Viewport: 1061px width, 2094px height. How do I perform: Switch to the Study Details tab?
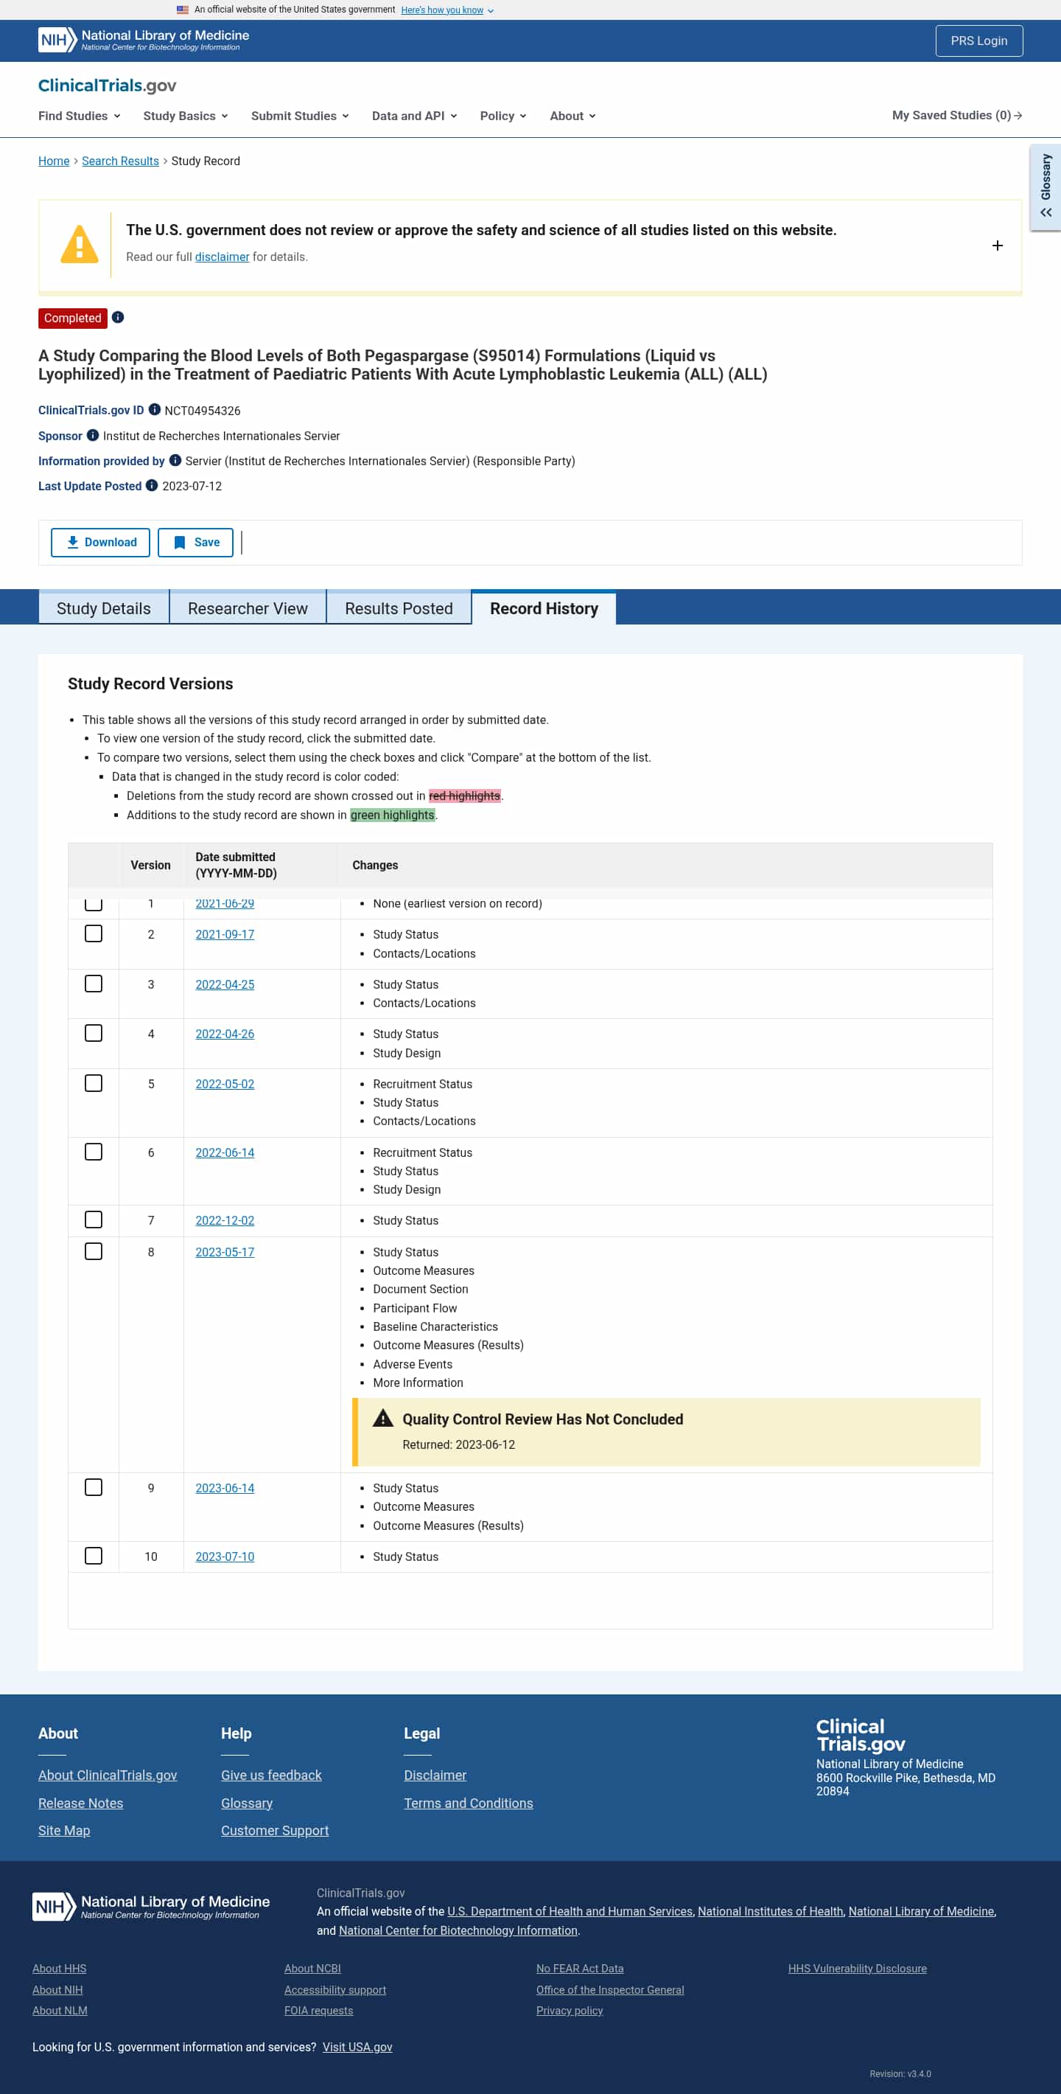(x=103, y=608)
